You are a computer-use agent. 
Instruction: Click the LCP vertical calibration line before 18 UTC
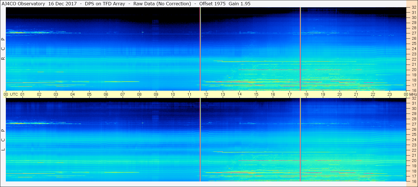(300, 140)
